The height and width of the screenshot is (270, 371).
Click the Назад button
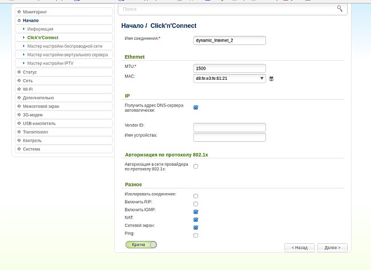click(300, 248)
